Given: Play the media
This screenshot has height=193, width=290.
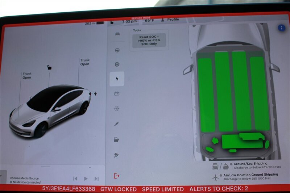Looking at the screenshot, I should (x=86, y=179).
